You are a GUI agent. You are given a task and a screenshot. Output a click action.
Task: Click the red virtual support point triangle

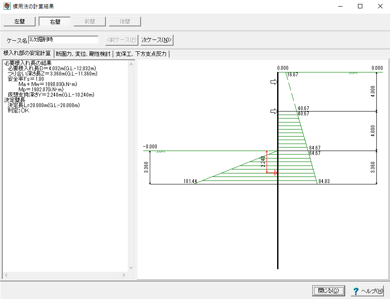coord(276,173)
